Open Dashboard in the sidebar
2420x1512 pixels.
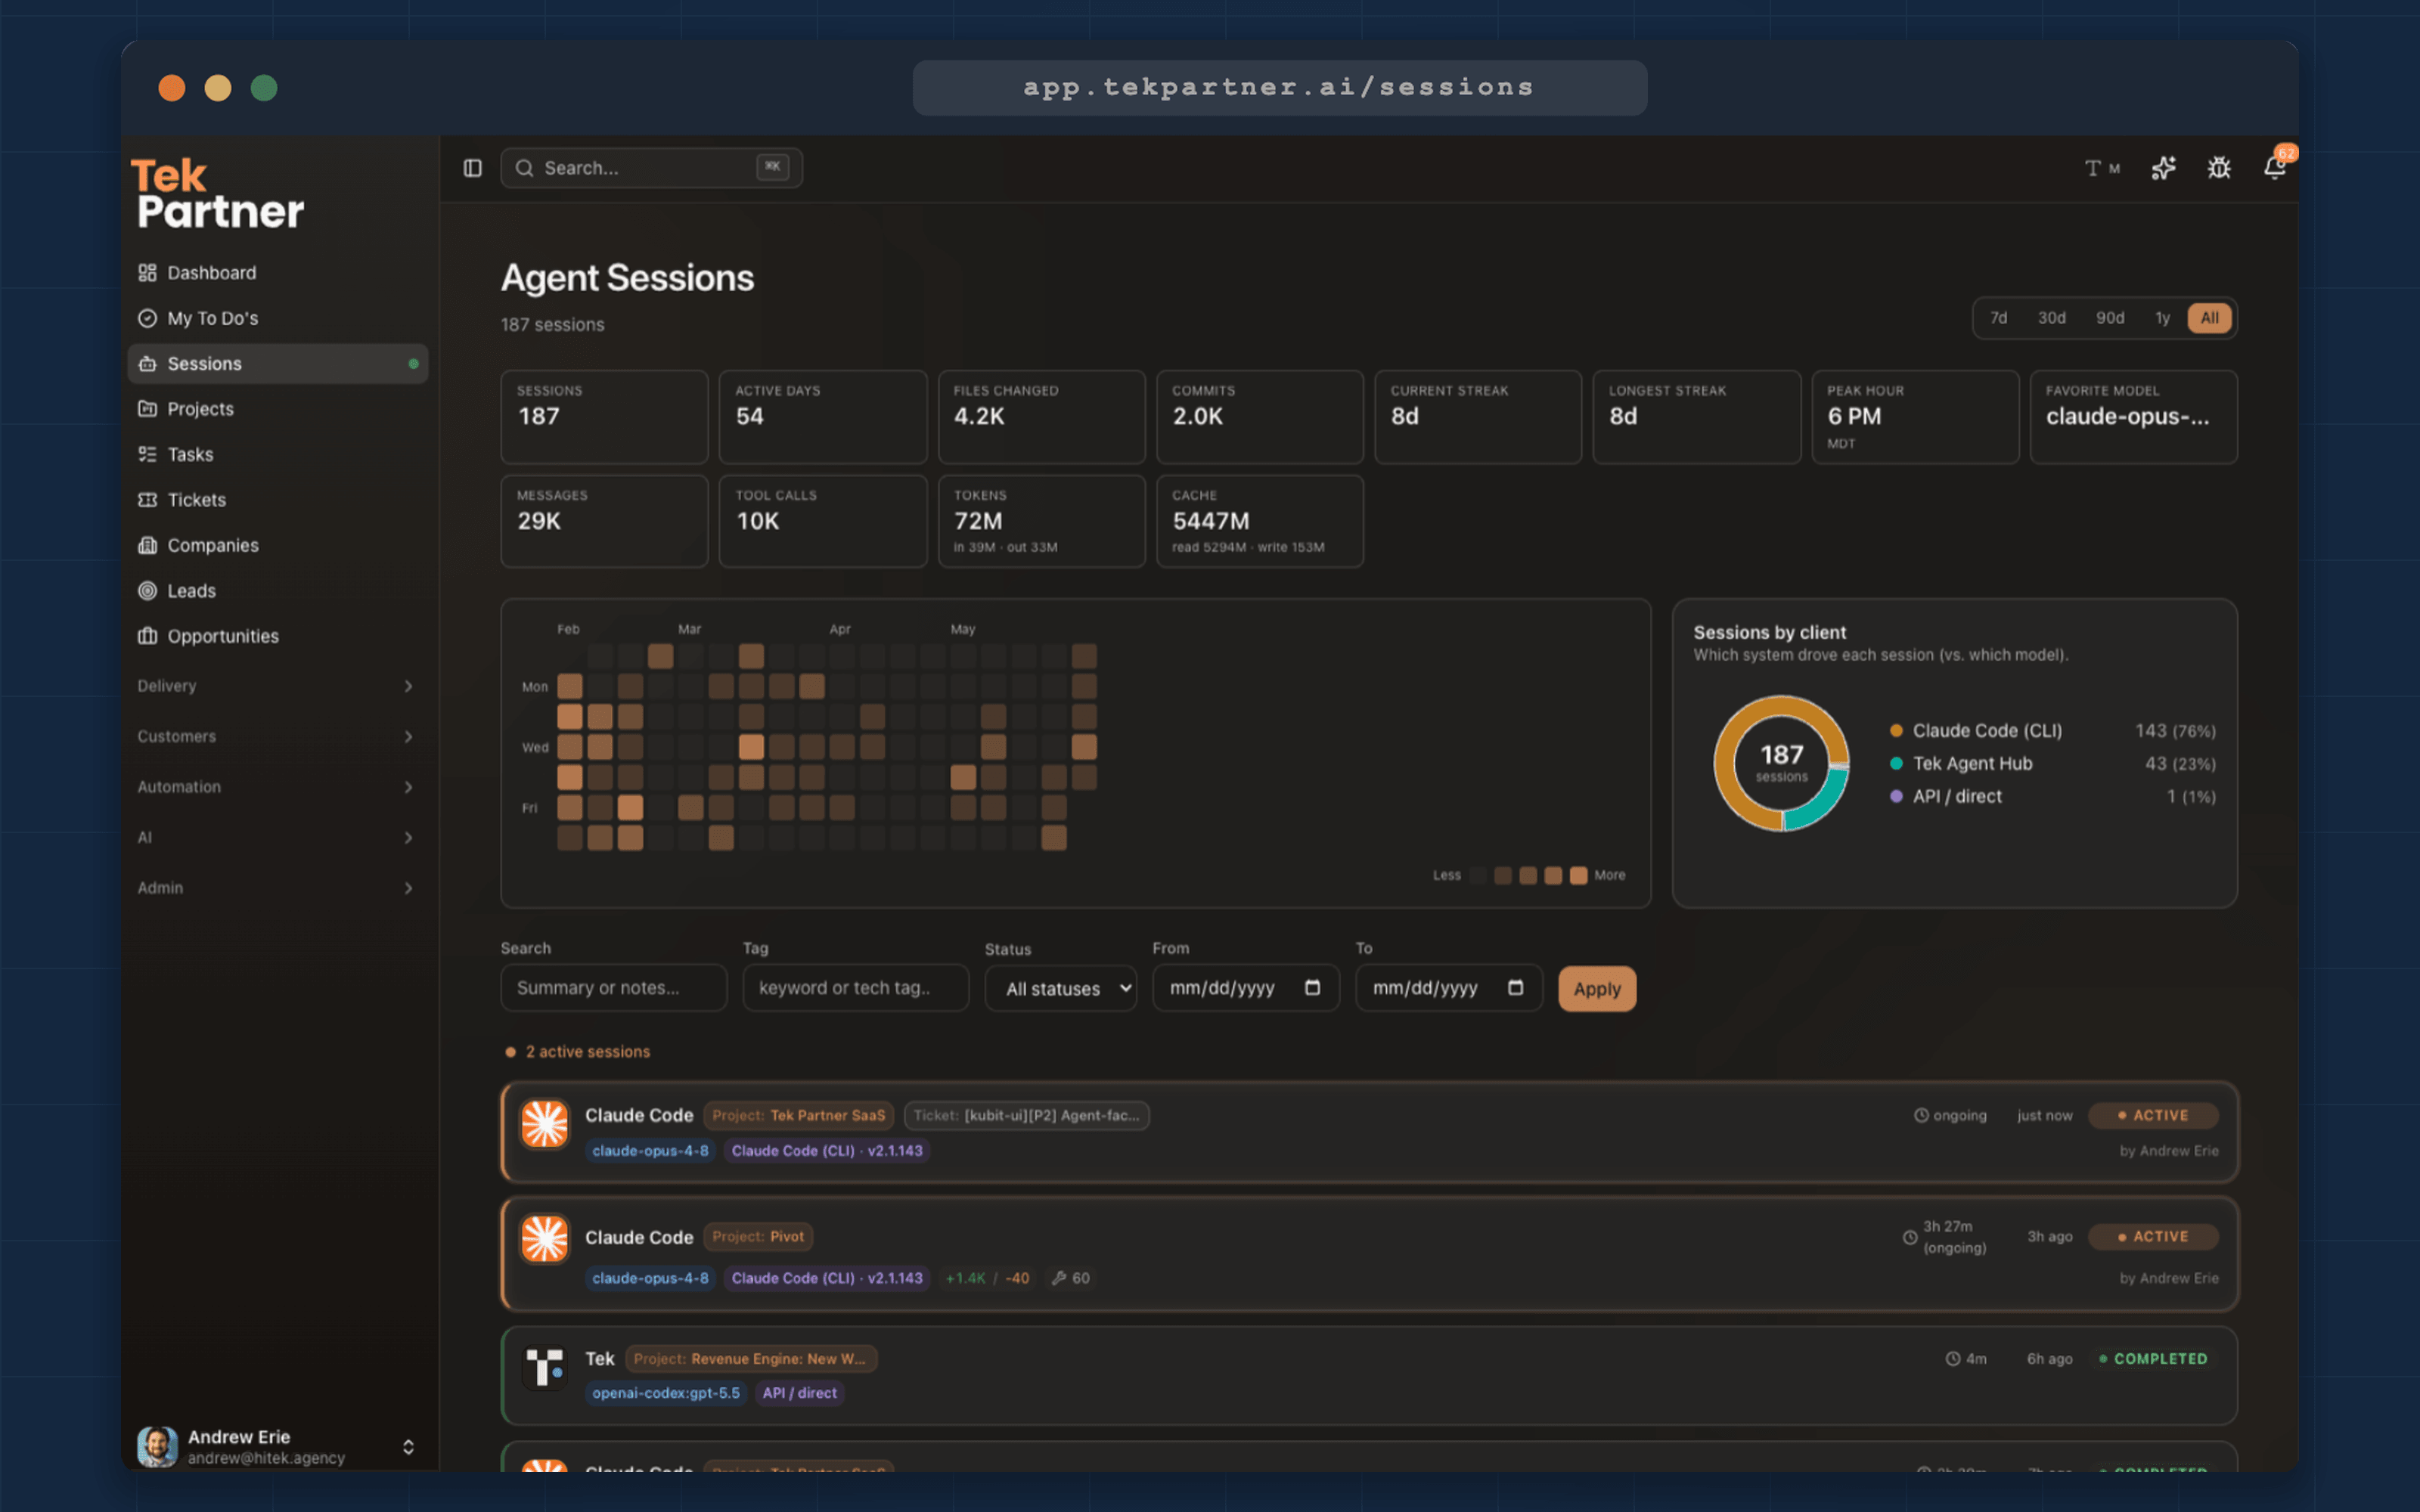(x=278, y=273)
